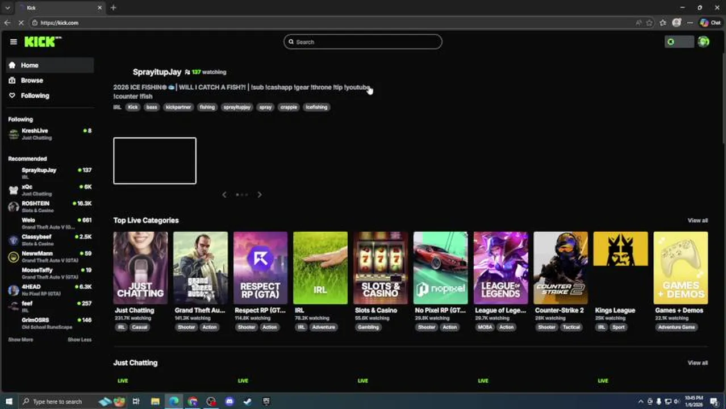Screen dimensions: 726x409
Task: Open the Just Chatting category card
Action: click(140, 268)
